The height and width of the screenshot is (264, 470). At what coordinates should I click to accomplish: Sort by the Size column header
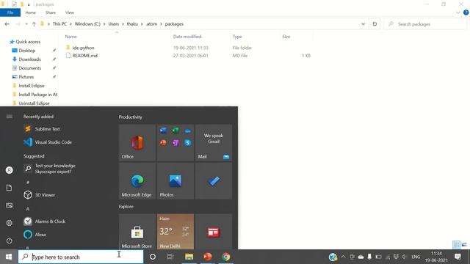pyautogui.click(x=286, y=37)
